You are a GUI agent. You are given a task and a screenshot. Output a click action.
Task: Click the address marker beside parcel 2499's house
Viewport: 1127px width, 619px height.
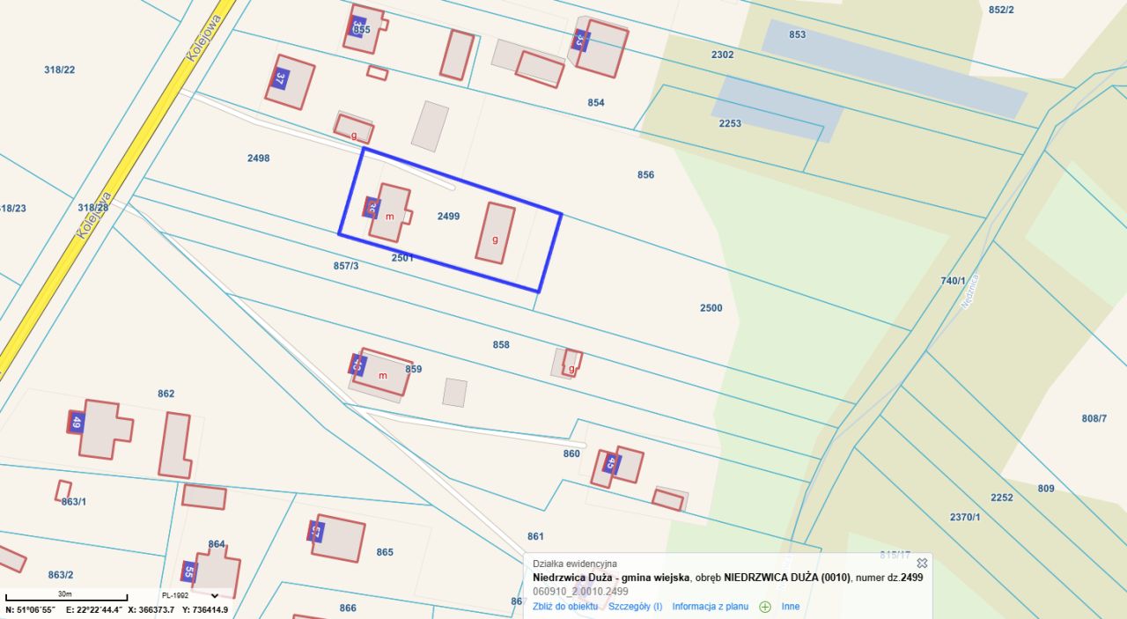(372, 208)
